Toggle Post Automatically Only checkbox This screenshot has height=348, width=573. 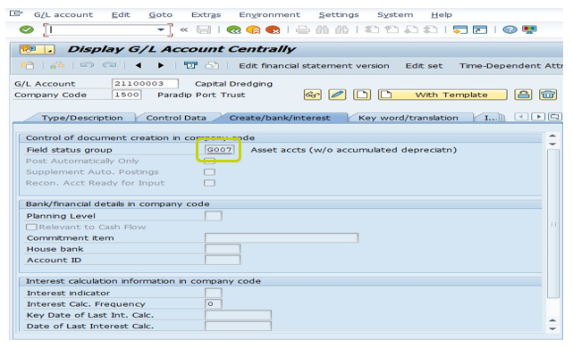tap(209, 161)
